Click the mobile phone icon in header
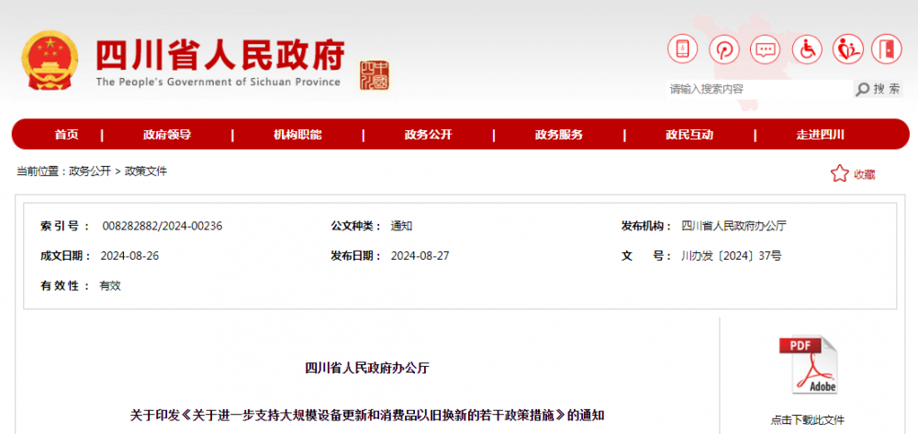918x434 pixels. pos(682,49)
